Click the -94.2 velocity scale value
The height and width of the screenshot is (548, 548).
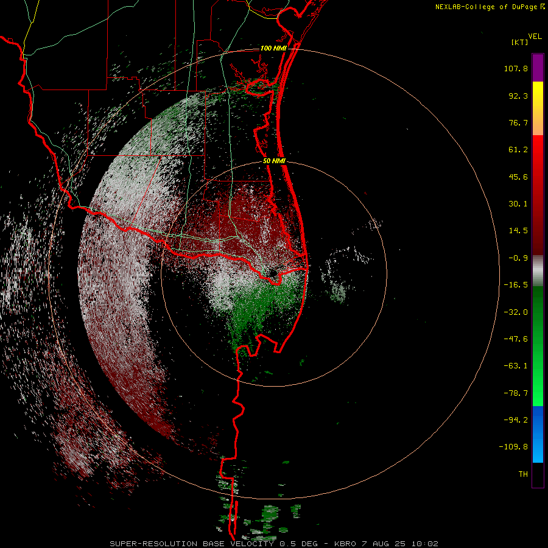coord(516,420)
